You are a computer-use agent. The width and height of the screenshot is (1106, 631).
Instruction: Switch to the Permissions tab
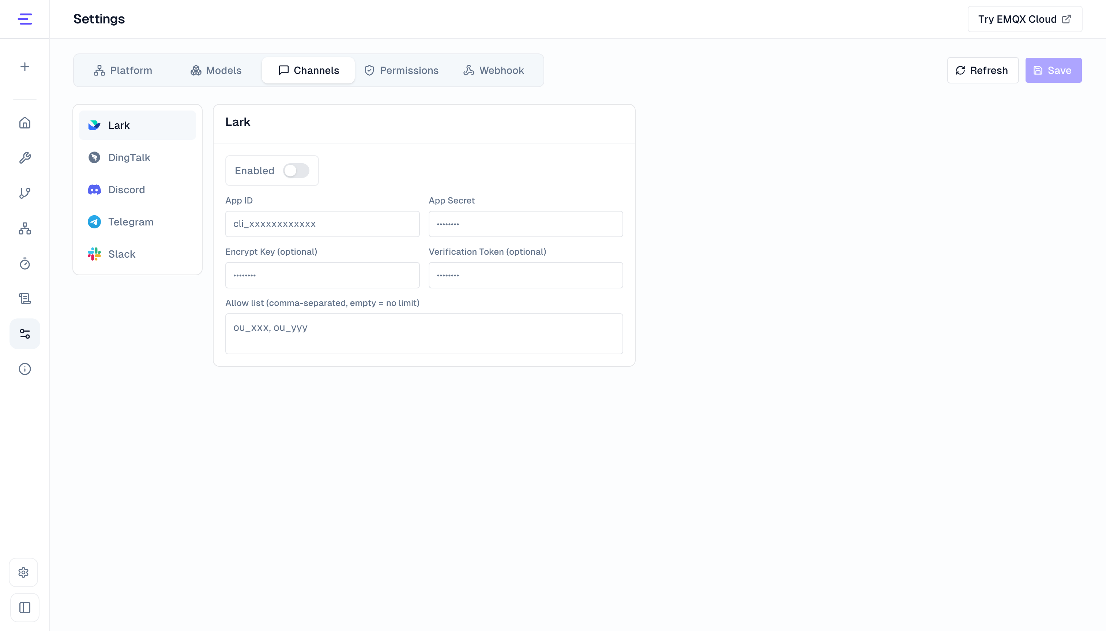[x=402, y=71]
